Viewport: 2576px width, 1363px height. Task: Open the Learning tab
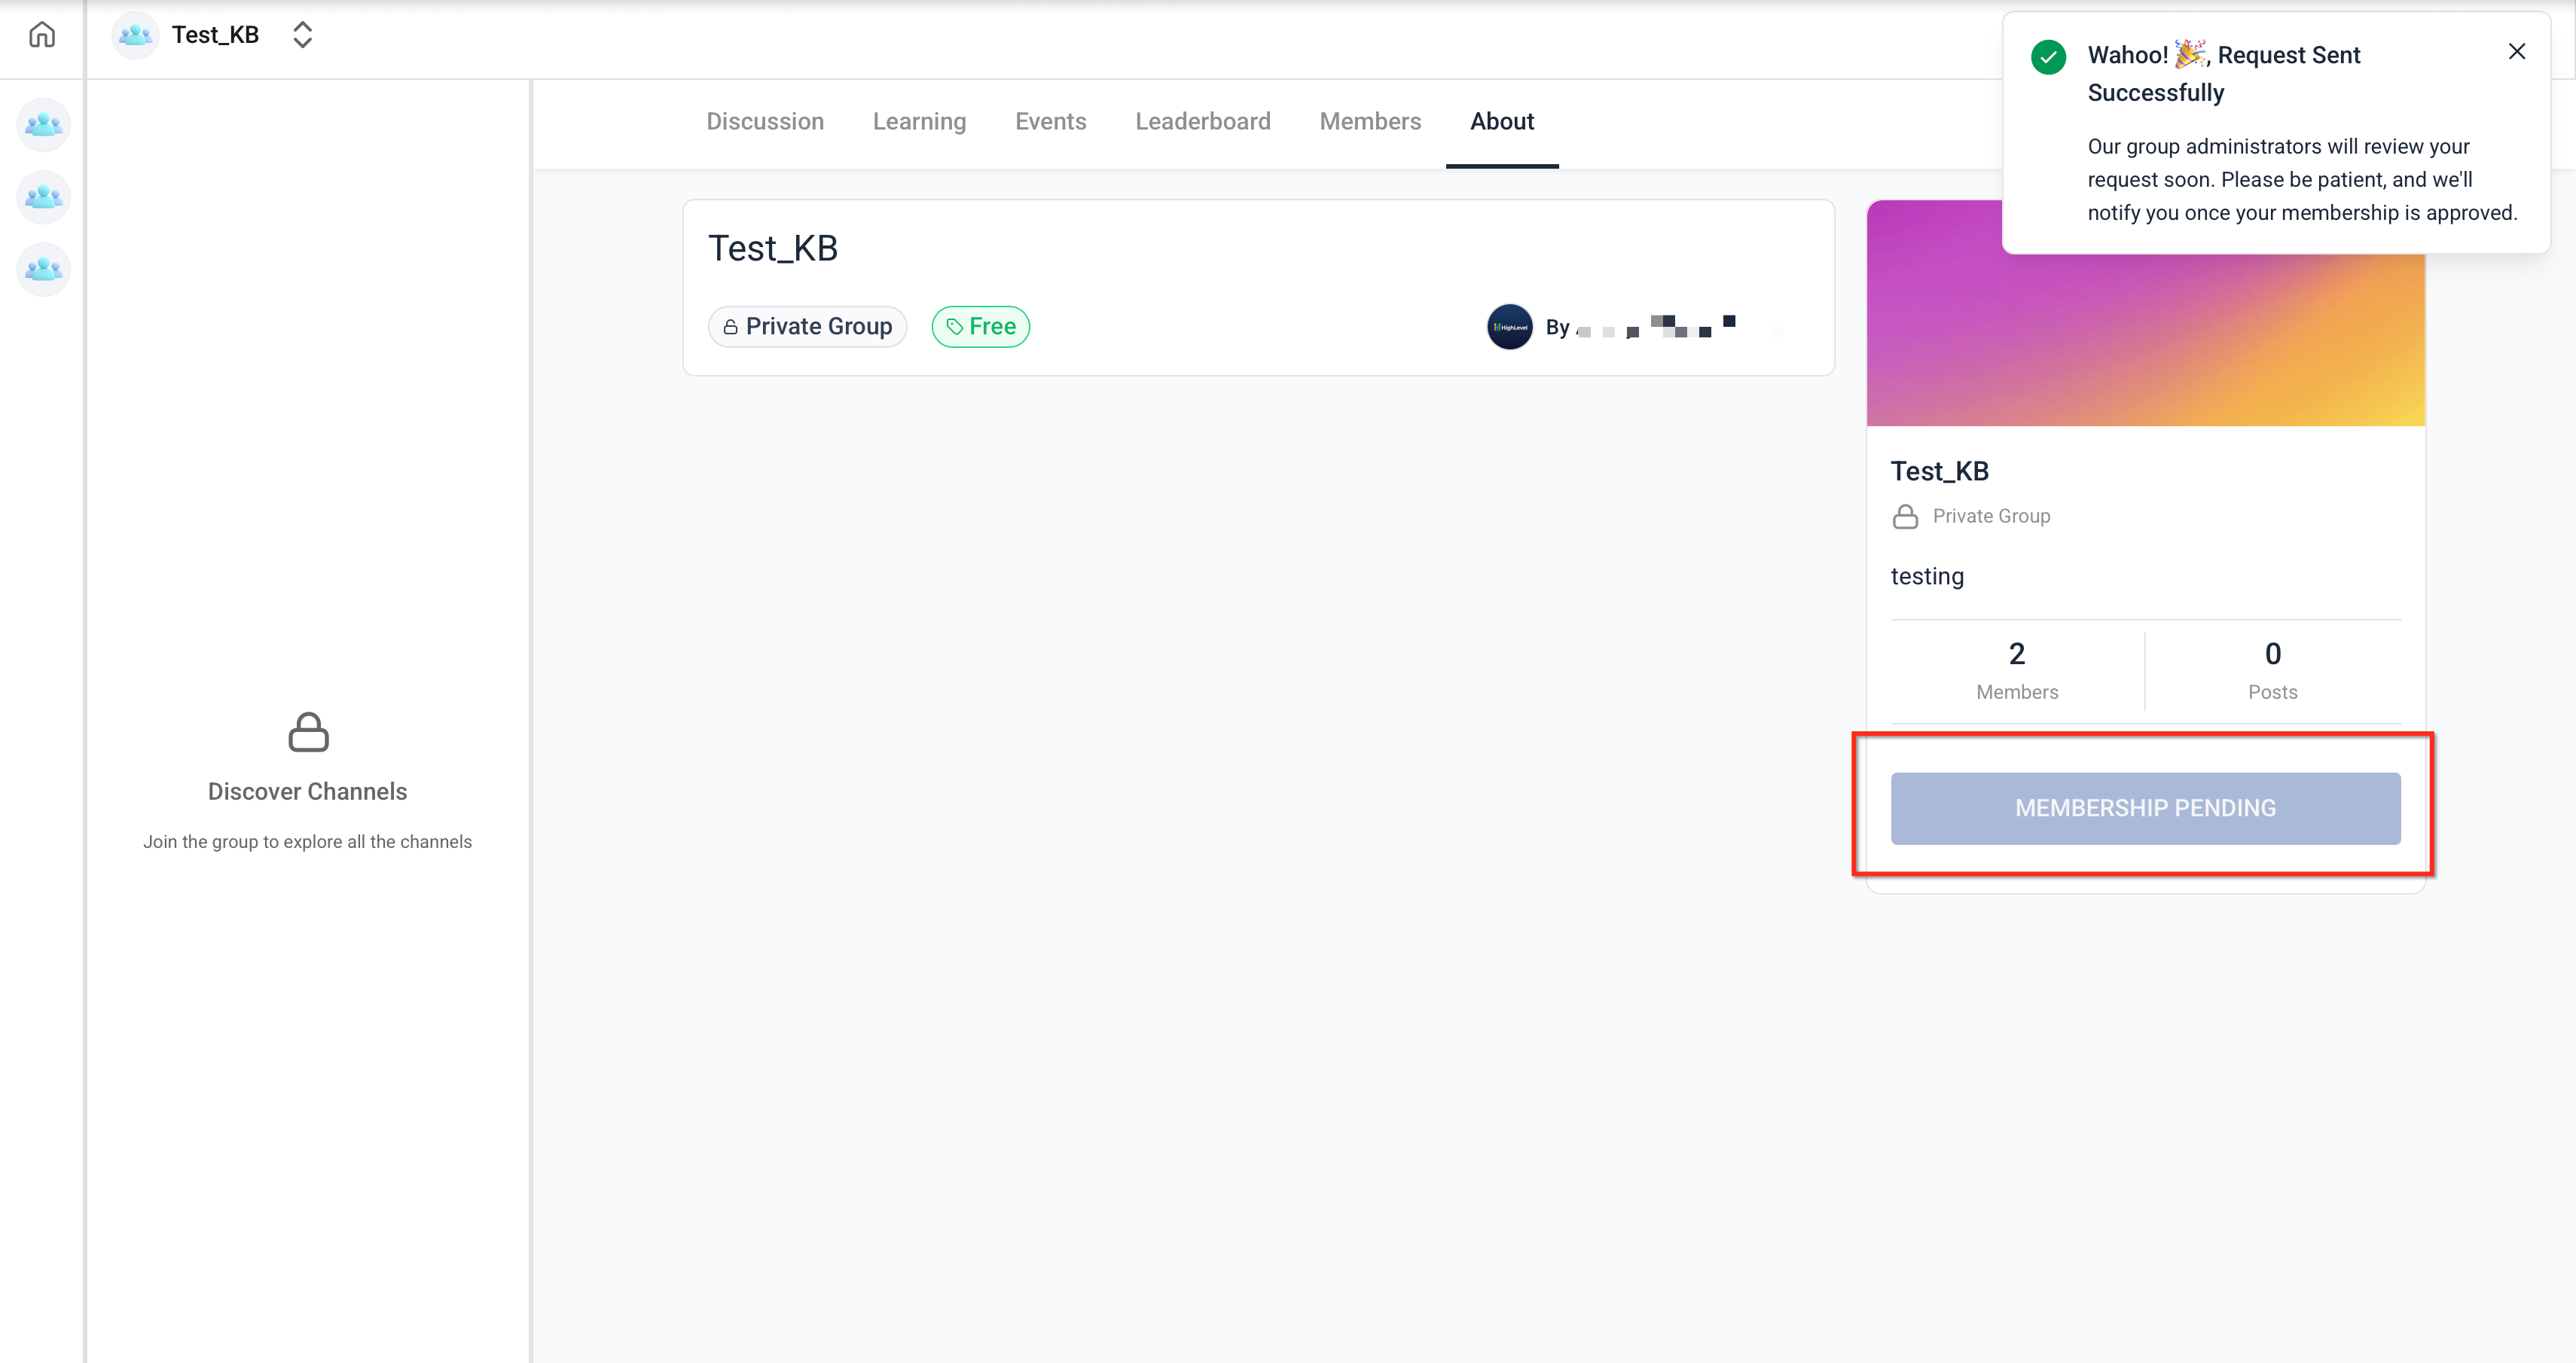coord(919,122)
